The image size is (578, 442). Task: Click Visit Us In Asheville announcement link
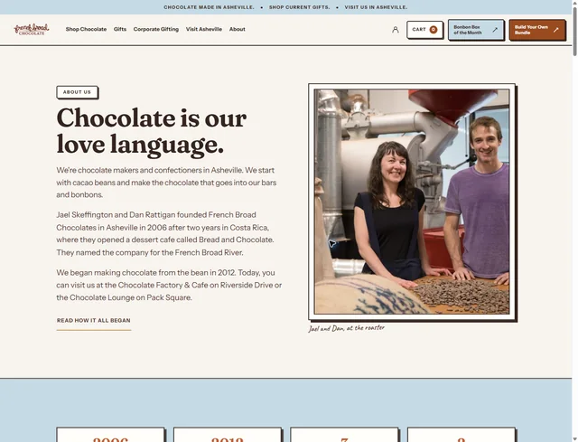tap(376, 7)
